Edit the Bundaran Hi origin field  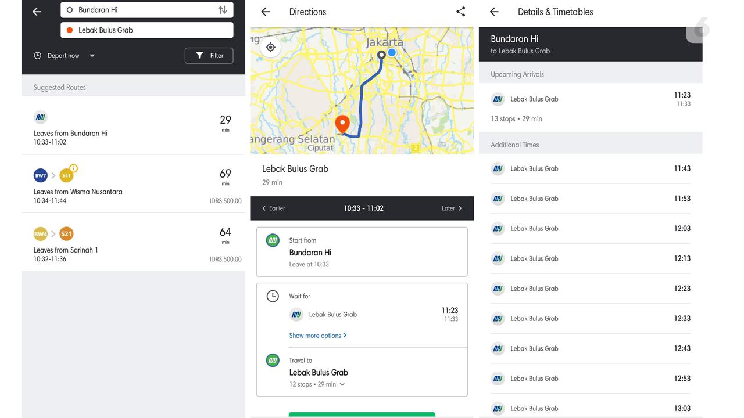[x=139, y=10]
